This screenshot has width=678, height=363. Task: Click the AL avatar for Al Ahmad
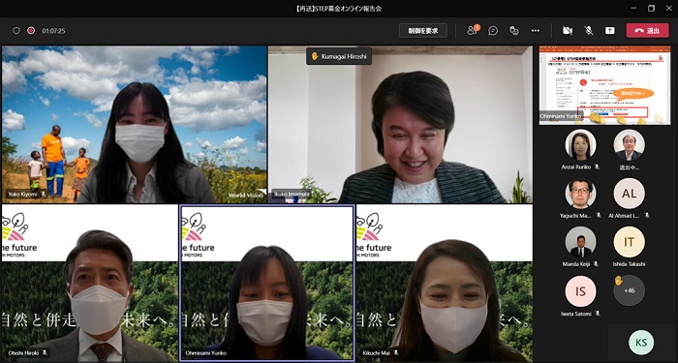[x=630, y=194]
